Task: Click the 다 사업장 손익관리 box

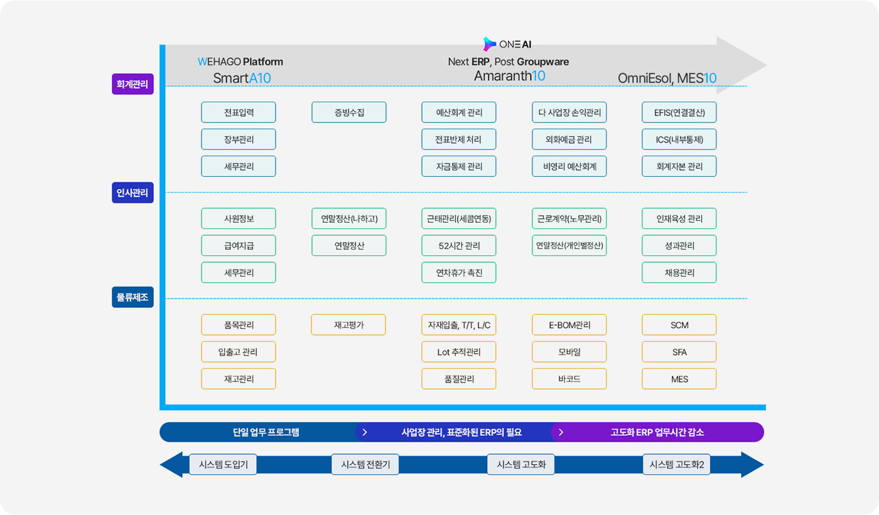Action: (569, 112)
